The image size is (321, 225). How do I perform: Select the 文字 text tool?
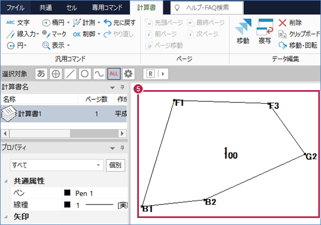[18, 23]
